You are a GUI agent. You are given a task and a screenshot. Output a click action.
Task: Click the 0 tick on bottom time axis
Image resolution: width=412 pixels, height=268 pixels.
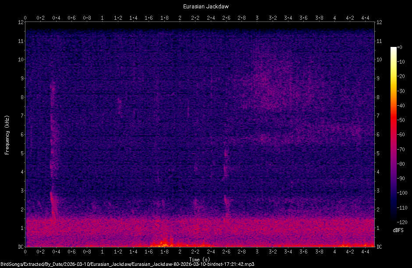coord(26,252)
